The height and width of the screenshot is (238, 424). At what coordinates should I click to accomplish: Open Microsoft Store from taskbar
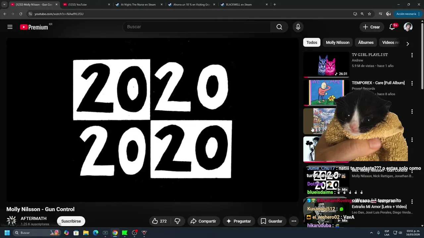point(76,233)
